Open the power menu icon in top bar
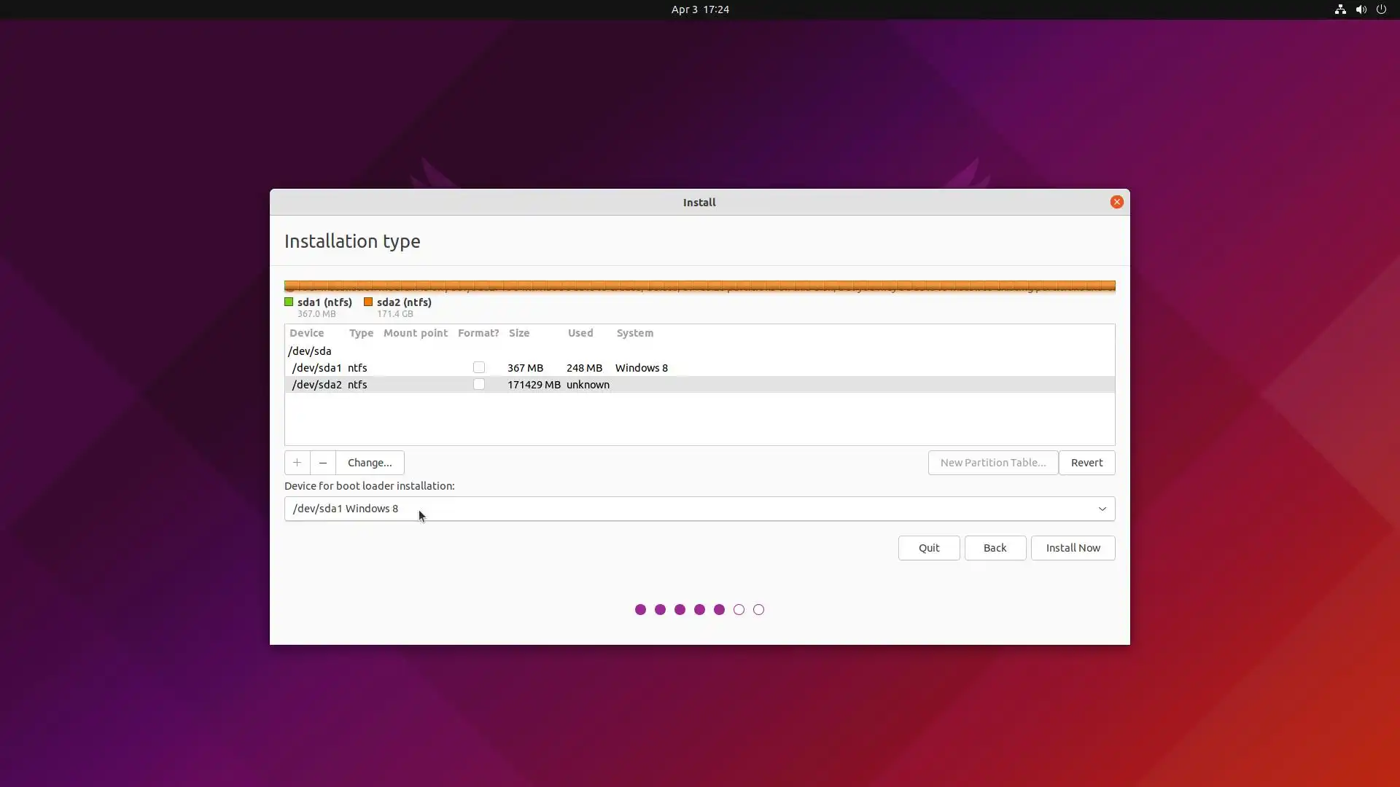The width and height of the screenshot is (1400, 787). (x=1381, y=9)
